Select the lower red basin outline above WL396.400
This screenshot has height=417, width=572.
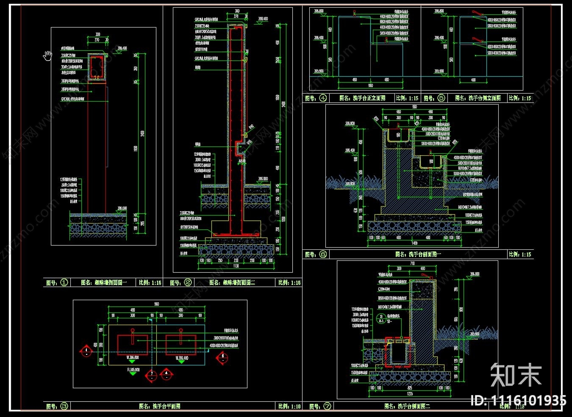point(181,345)
